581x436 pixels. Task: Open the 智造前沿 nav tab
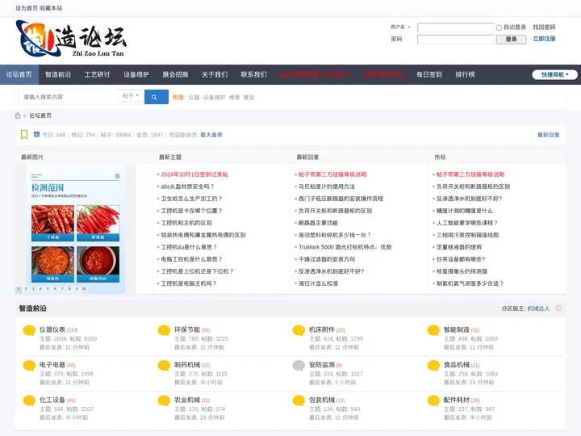point(58,74)
